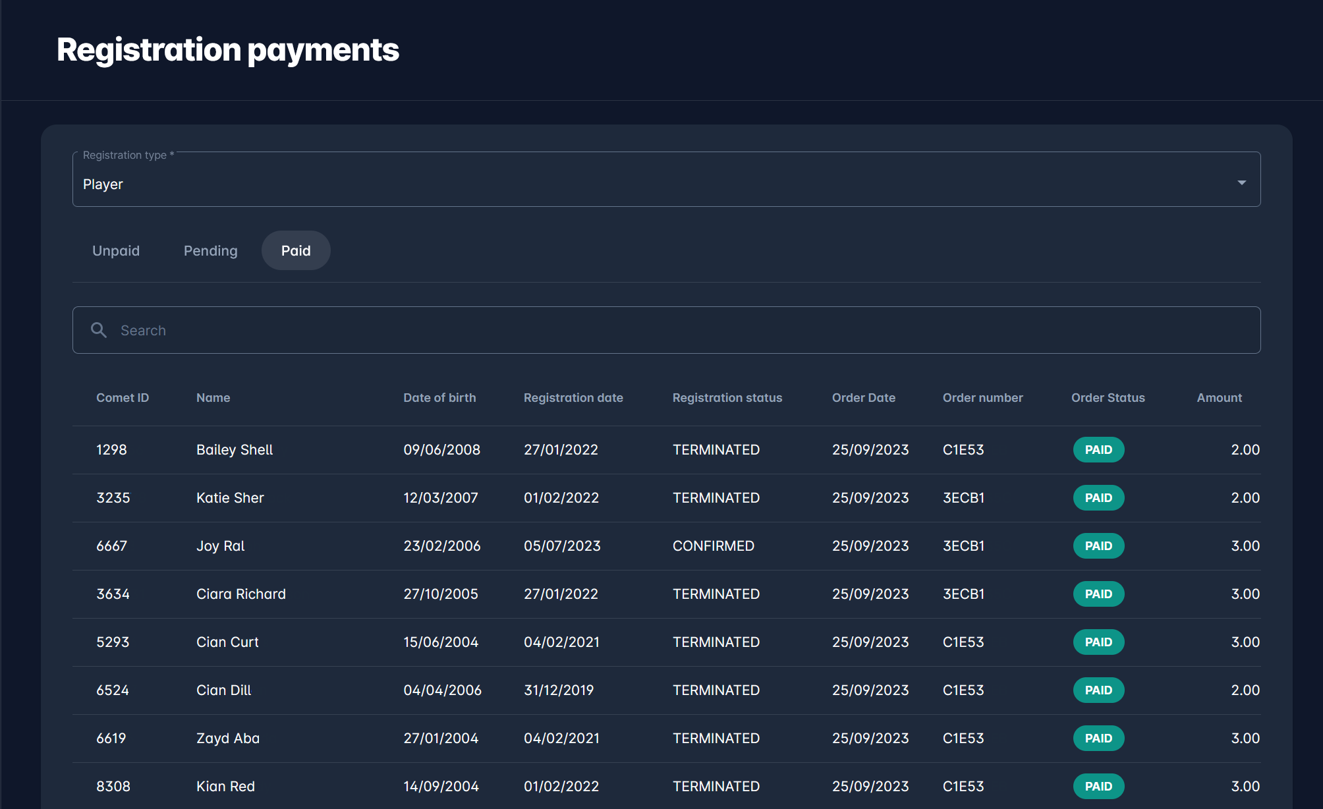The height and width of the screenshot is (809, 1323).
Task: Select the Paid tab
Action: (x=296, y=250)
